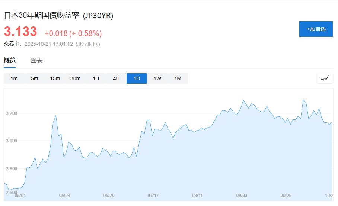
Task: Select the 1H interval
Action: tap(96, 78)
